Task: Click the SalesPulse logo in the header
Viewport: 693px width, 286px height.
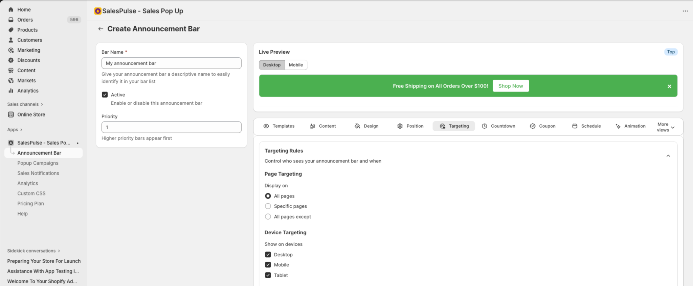Action: tap(98, 11)
